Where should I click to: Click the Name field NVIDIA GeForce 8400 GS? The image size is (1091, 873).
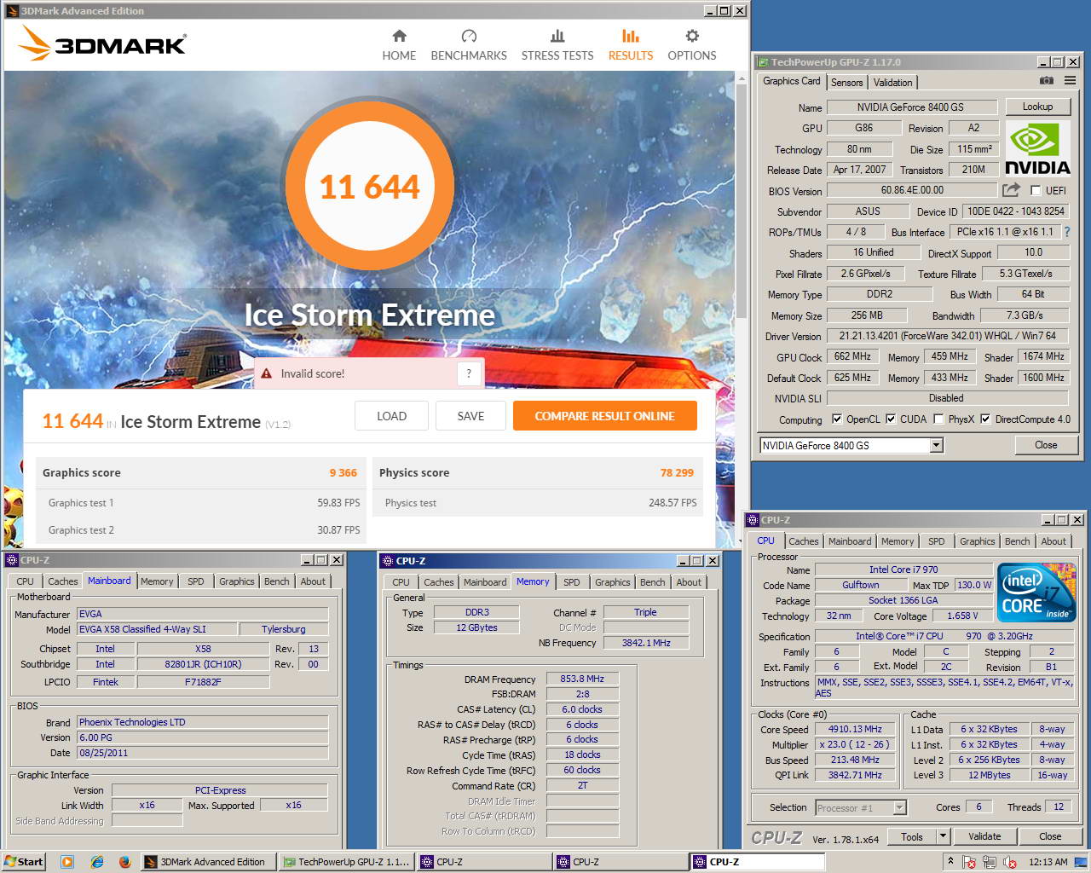(912, 107)
